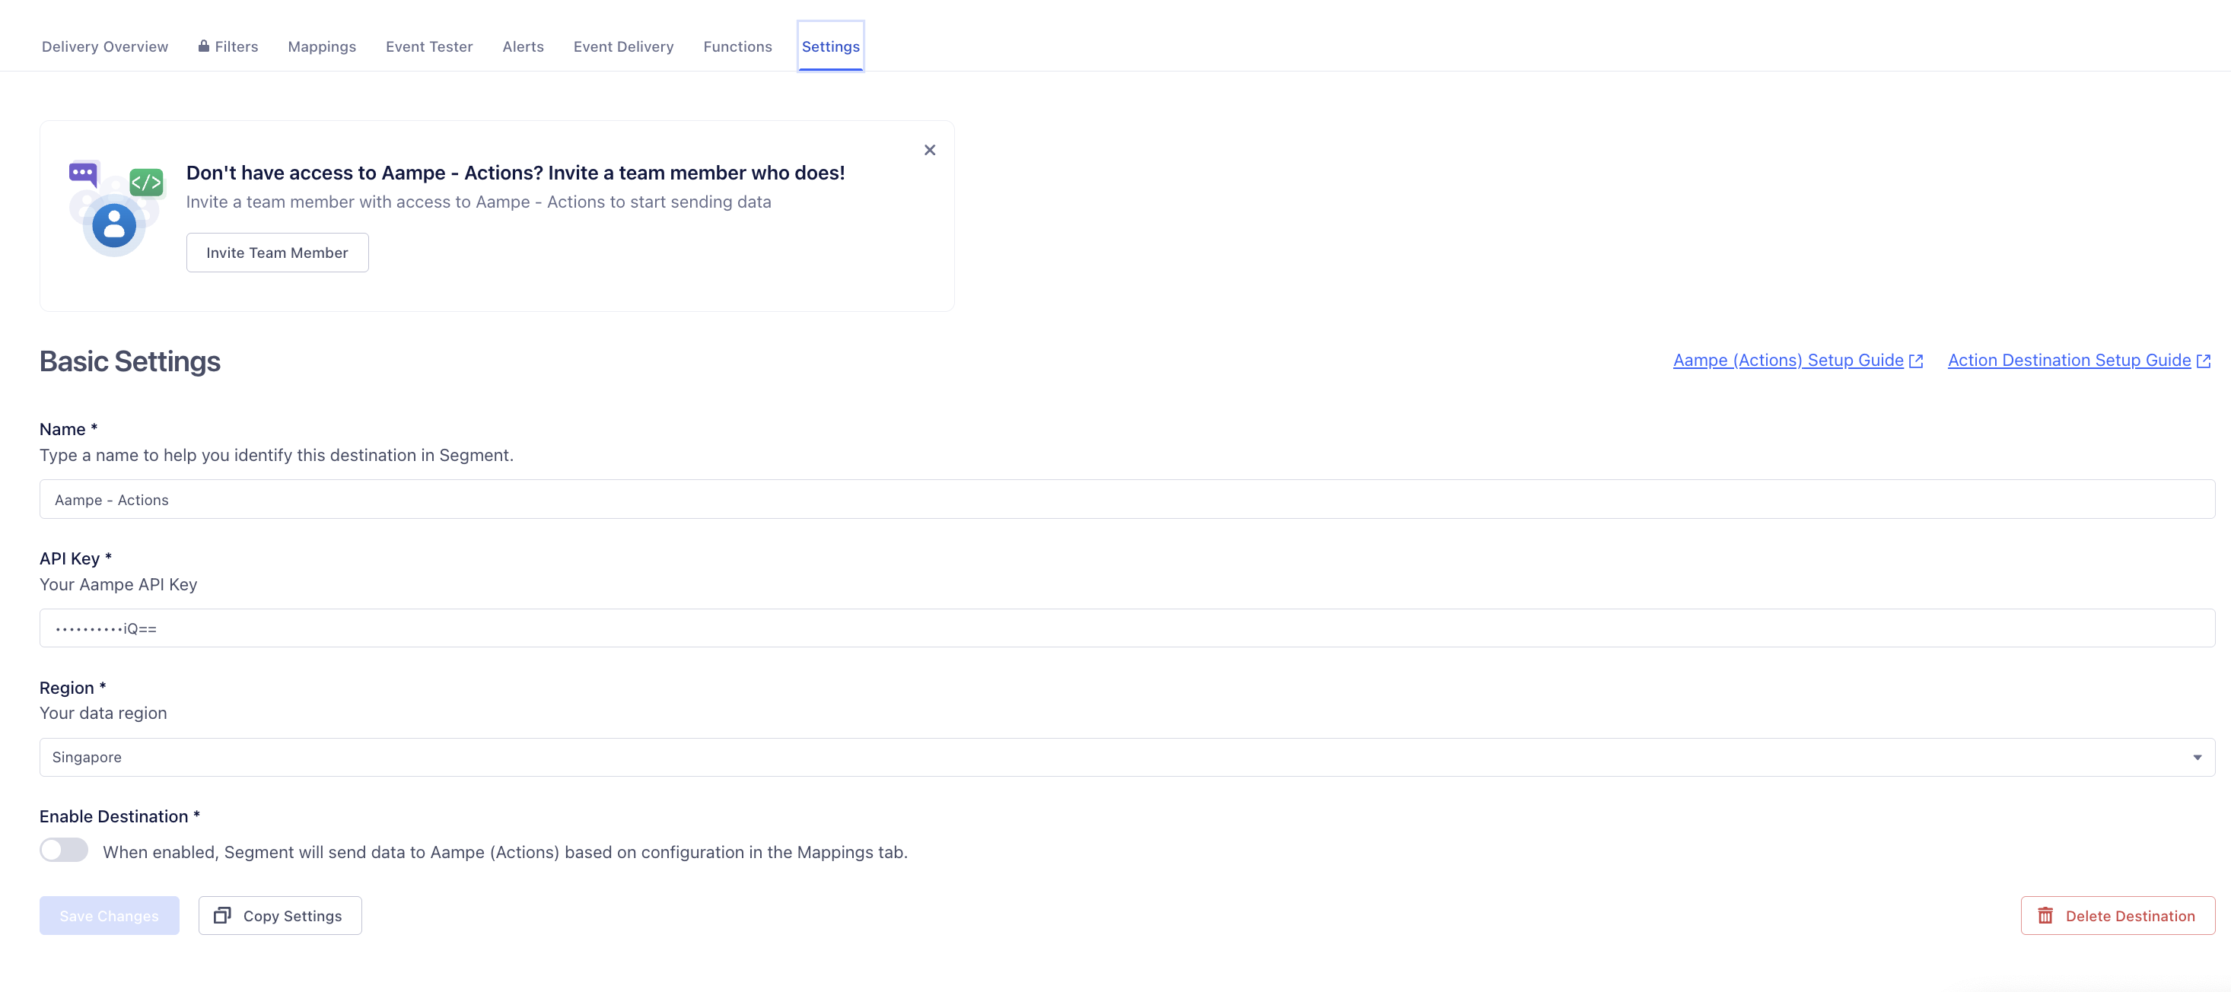Click the banner heading about Aampe access

[x=515, y=173]
